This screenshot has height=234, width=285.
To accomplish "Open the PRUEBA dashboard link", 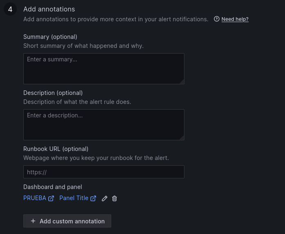I will (35, 198).
